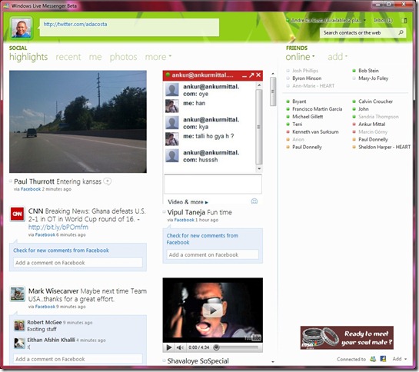
Task: Play the video from control bar
Action: click(169, 347)
